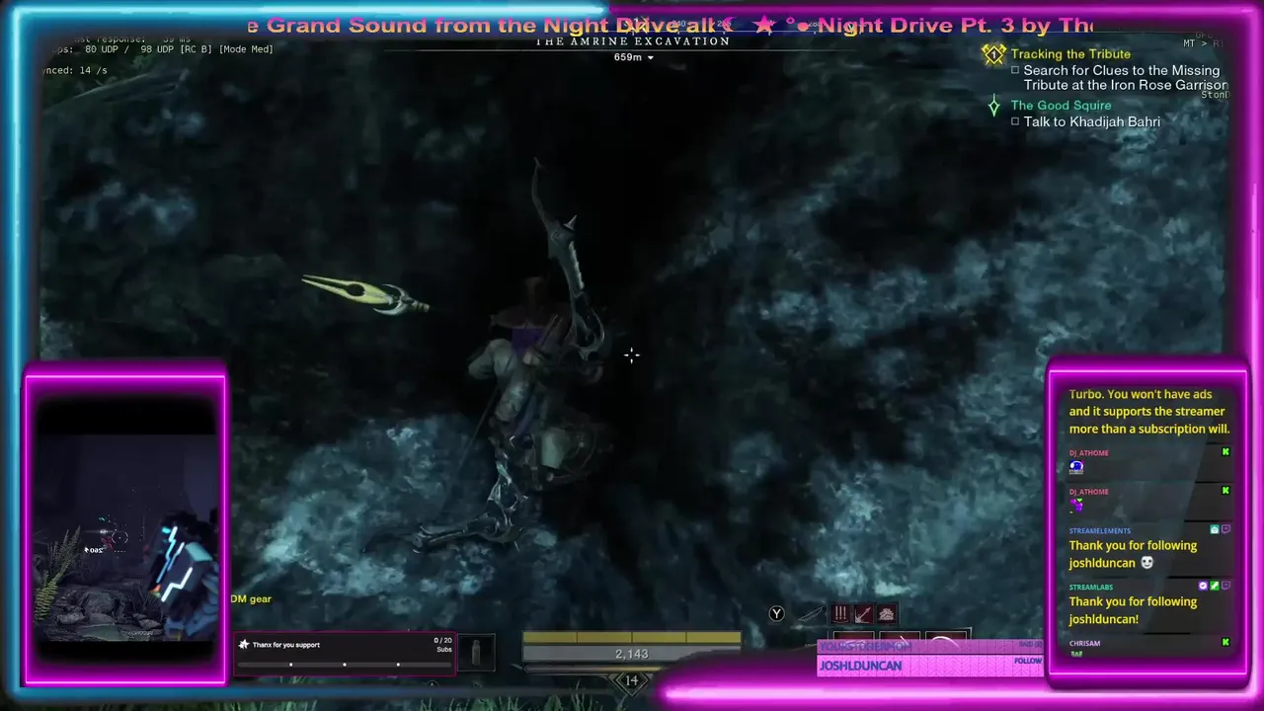1264x711 pixels.
Task: Click CHRISAM chat username
Action: [x=1084, y=644]
